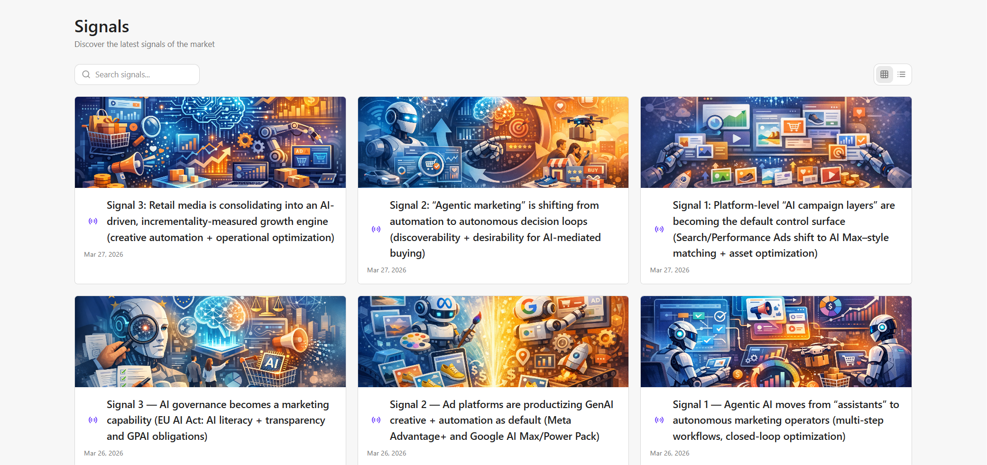This screenshot has width=987, height=465.
Task: Click the broadcast icon beside Signal 1 agentic AI operators
Action: click(659, 420)
